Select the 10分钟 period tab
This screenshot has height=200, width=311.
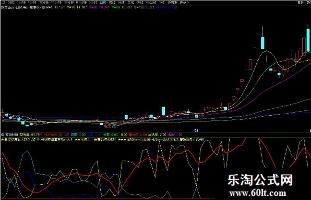(x=44, y=2)
